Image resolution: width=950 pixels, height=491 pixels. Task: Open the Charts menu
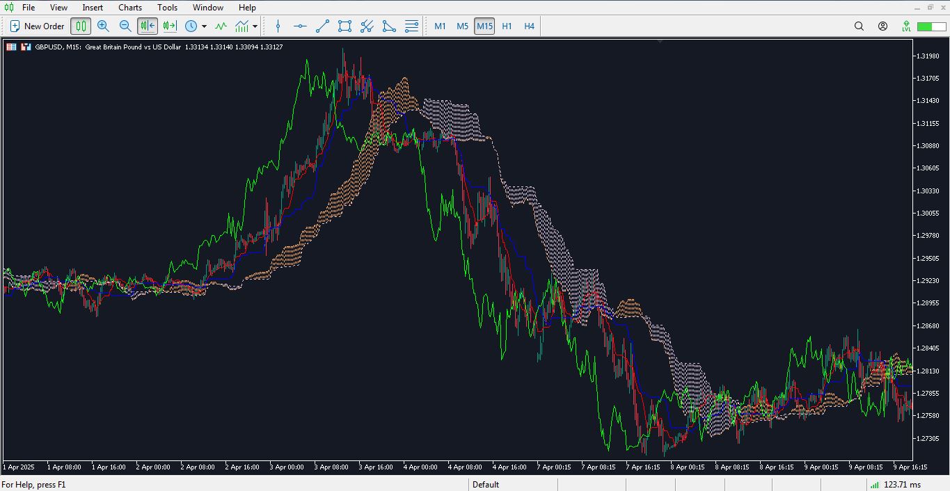[130, 8]
